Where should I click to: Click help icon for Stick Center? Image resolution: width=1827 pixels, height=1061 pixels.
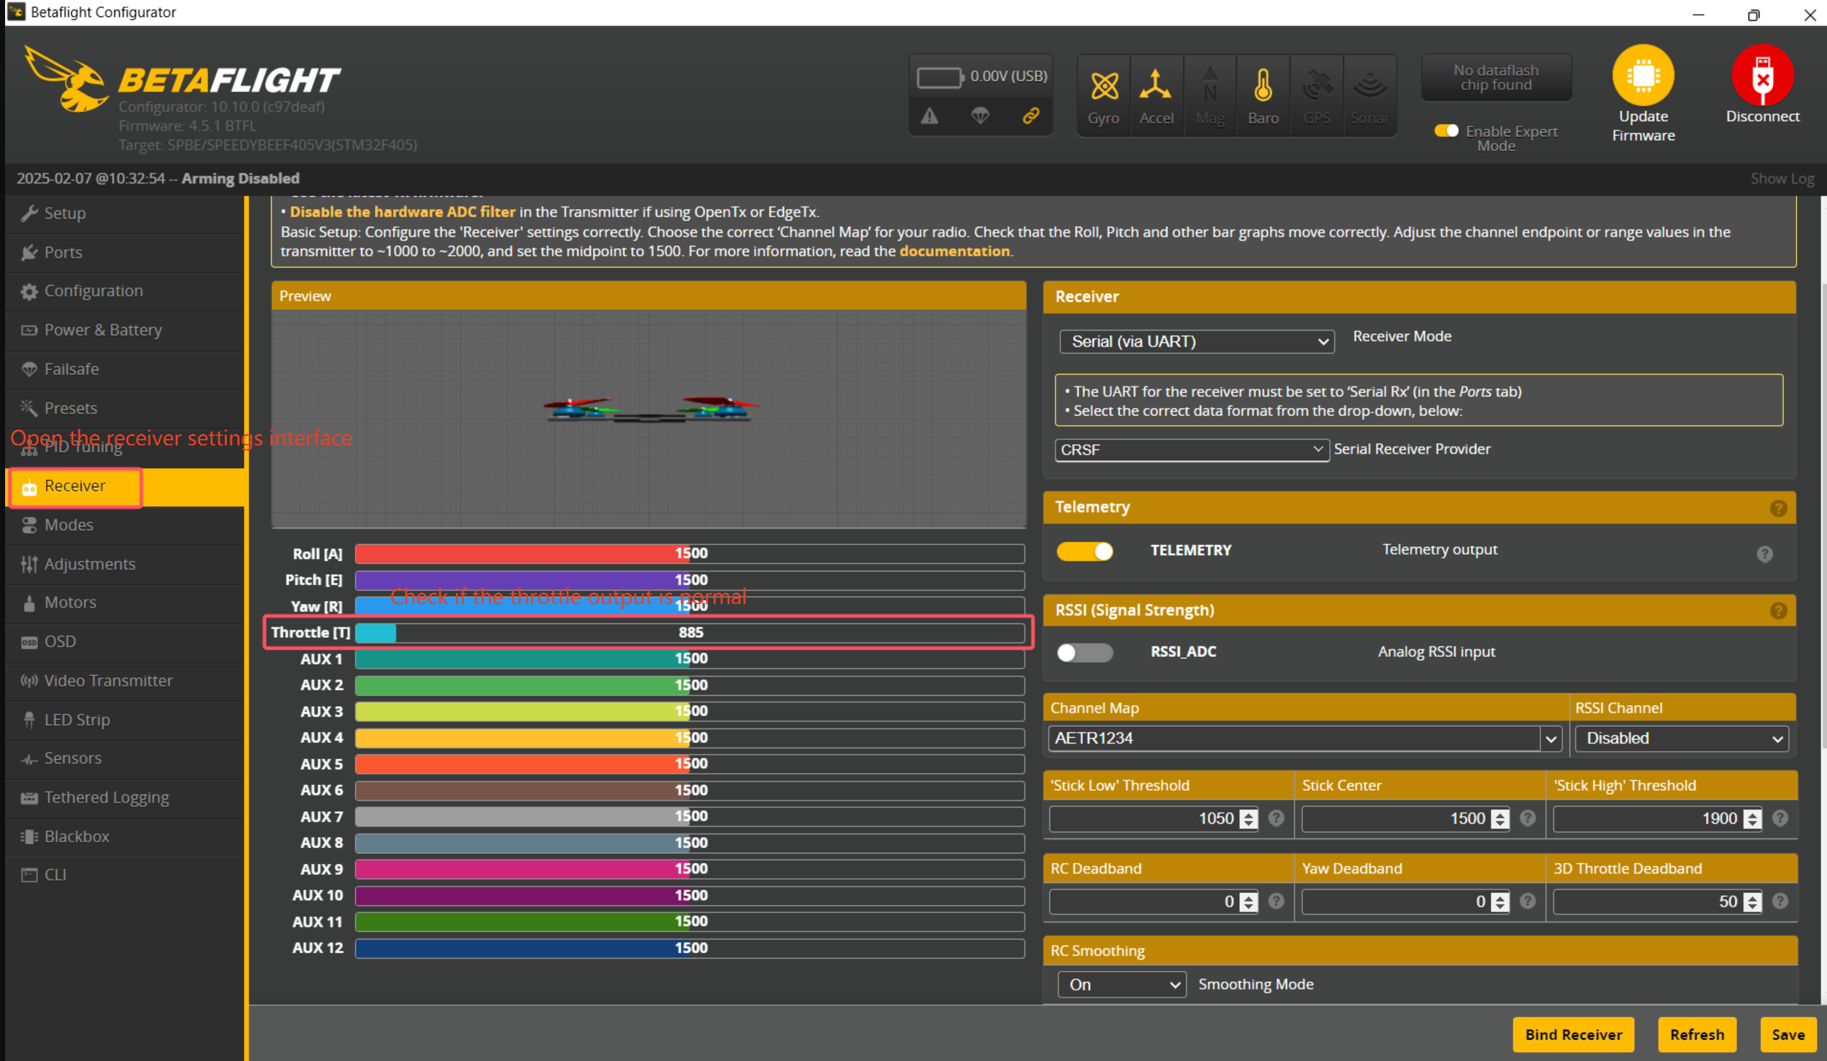pyautogui.click(x=1527, y=818)
